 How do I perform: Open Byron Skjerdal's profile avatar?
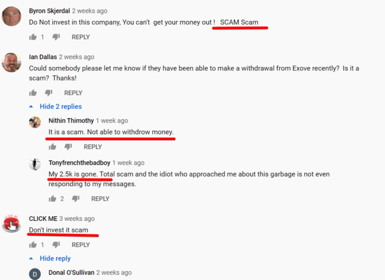click(11, 16)
